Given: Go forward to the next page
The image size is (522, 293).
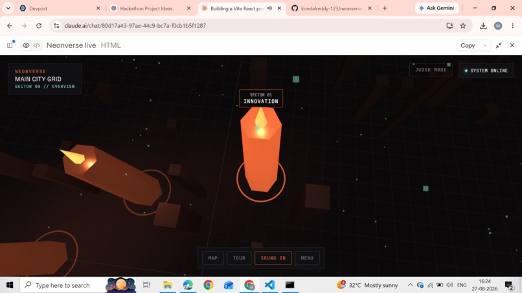Looking at the screenshot, I should pyautogui.click(x=24, y=26).
